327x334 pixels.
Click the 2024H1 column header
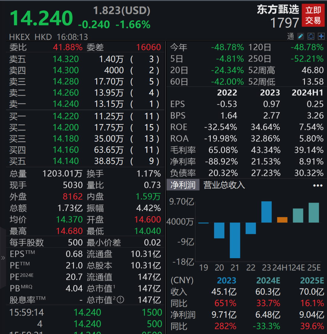click(307, 93)
